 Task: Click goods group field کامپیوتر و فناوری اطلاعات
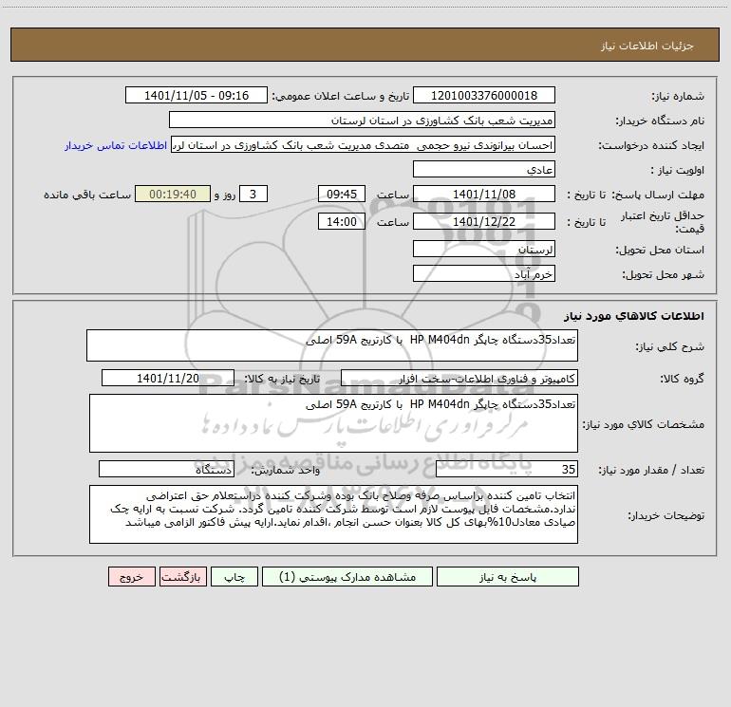[459, 378]
